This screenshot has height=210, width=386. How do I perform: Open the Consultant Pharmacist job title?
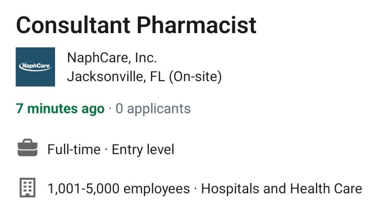point(136,25)
